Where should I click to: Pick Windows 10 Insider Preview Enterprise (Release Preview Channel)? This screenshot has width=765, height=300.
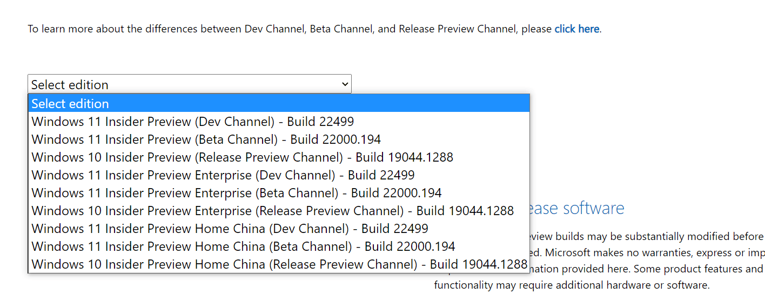(279, 210)
